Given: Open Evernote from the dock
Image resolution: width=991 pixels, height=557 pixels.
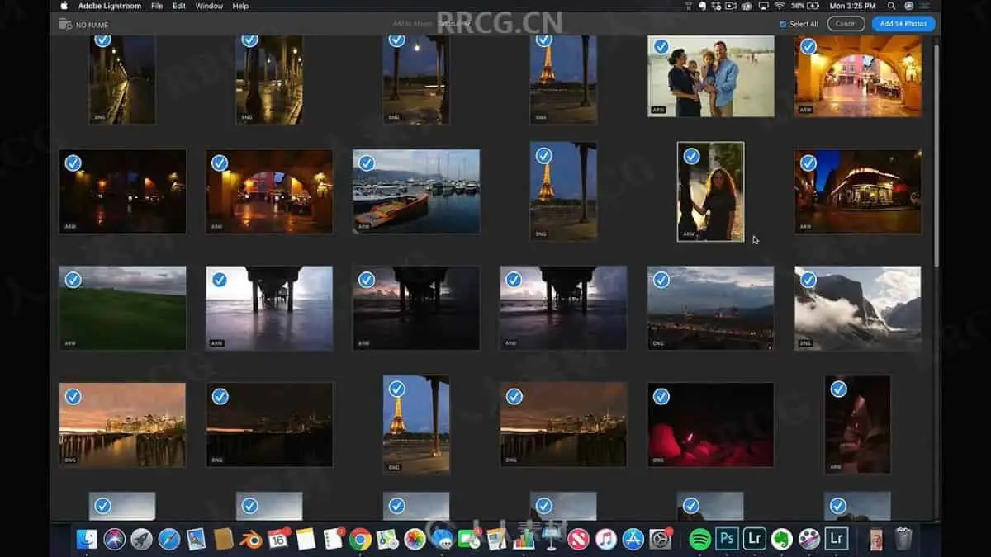Looking at the screenshot, I should click(781, 539).
